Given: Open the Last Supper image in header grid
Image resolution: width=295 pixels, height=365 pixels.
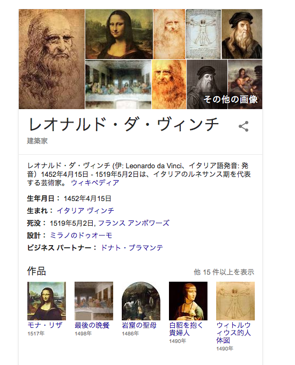Looking at the screenshot, I should coord(118,84).
